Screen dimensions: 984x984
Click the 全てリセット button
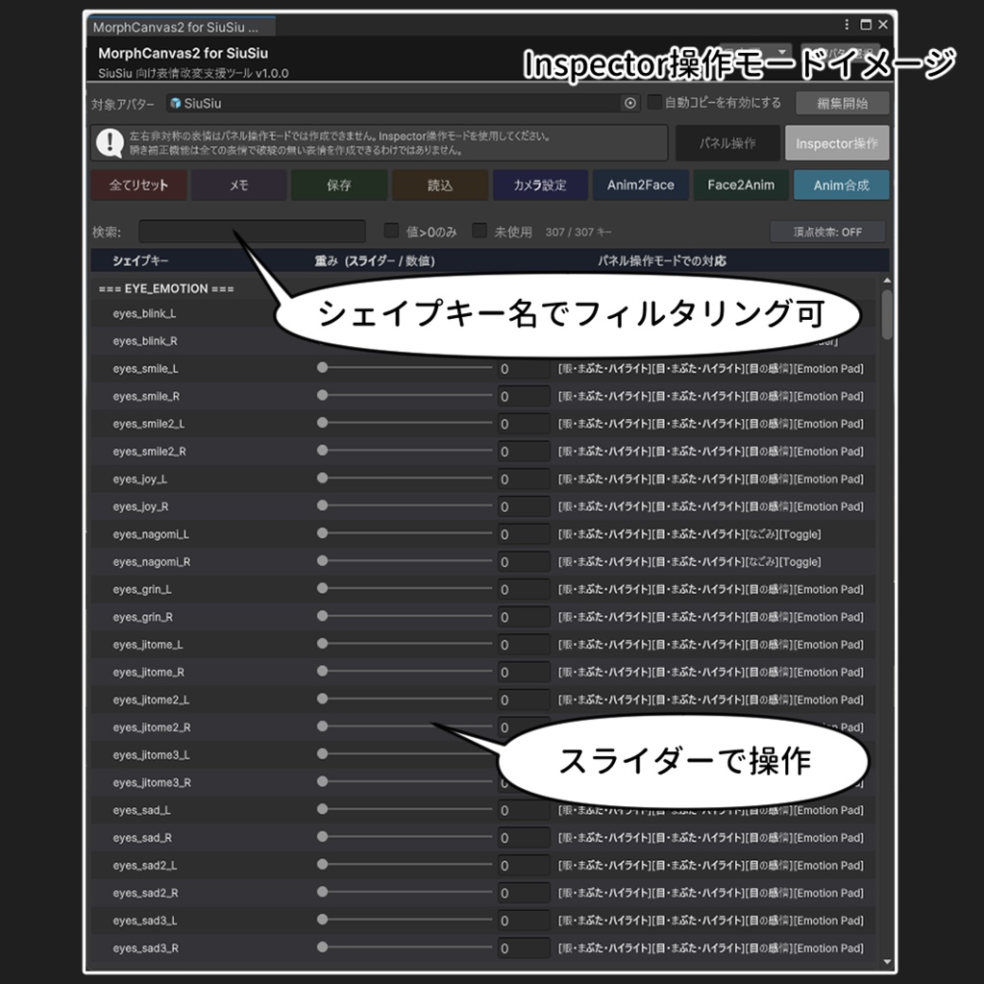coord(138,185)
